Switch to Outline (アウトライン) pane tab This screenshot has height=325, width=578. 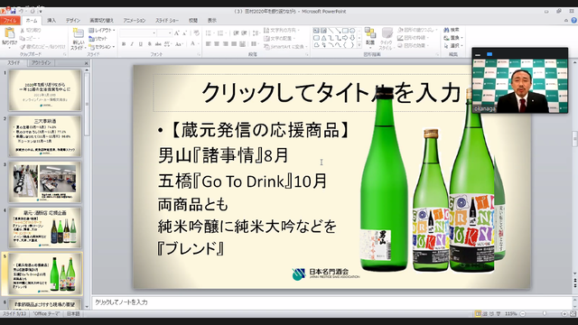coord(42,63)
